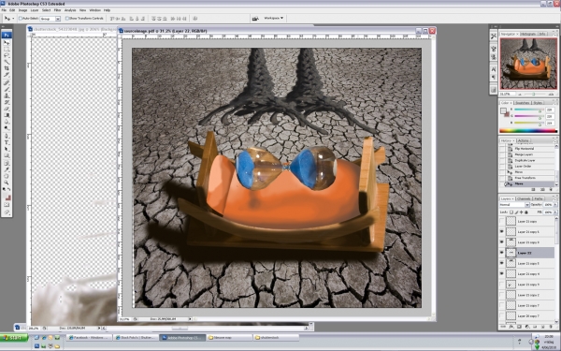The image size is (561, 351).
Task: Select the Gradient tool
Action: pos(7,115)
